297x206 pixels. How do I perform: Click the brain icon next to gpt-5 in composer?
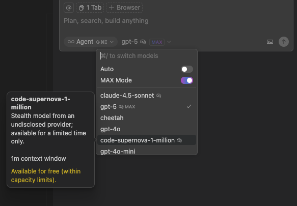(143, 42)
